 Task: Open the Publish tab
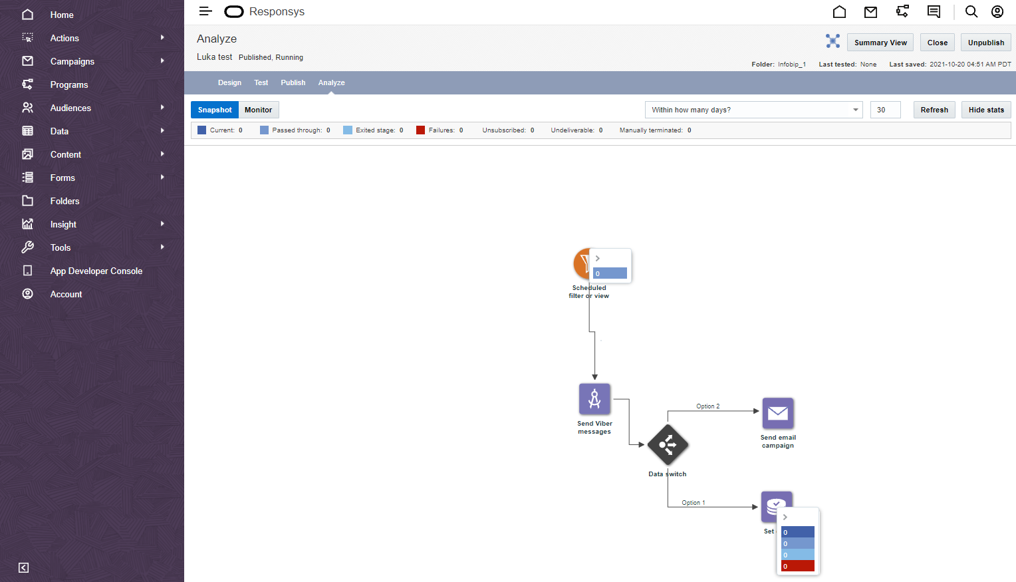(293, 82)
